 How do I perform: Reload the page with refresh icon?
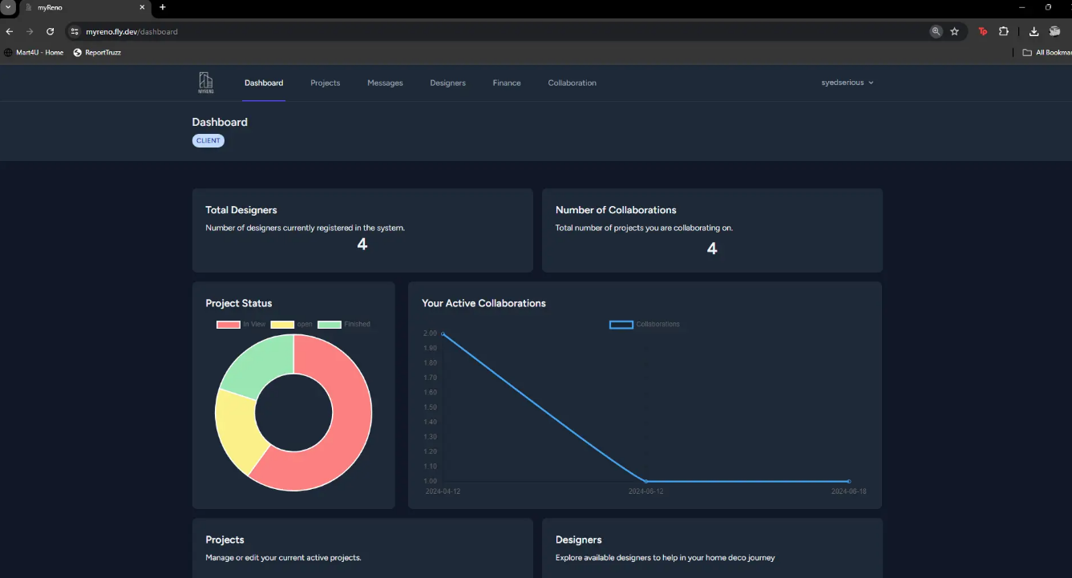click(50, 31)
